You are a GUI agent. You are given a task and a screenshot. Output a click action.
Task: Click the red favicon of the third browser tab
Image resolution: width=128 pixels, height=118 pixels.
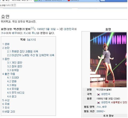pos(69,1)
